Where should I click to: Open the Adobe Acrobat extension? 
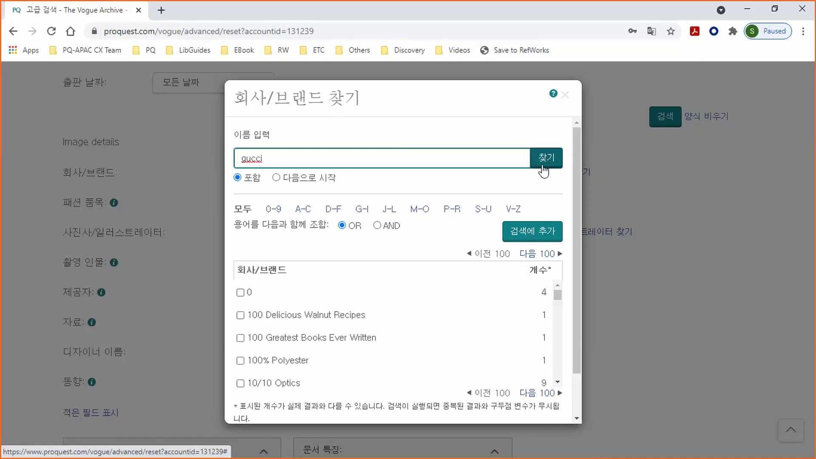[695, 31]
